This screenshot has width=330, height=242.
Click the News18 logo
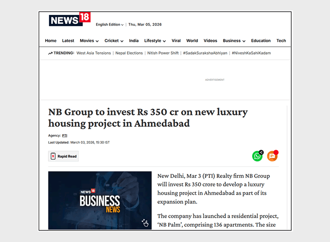click(69, 19)
